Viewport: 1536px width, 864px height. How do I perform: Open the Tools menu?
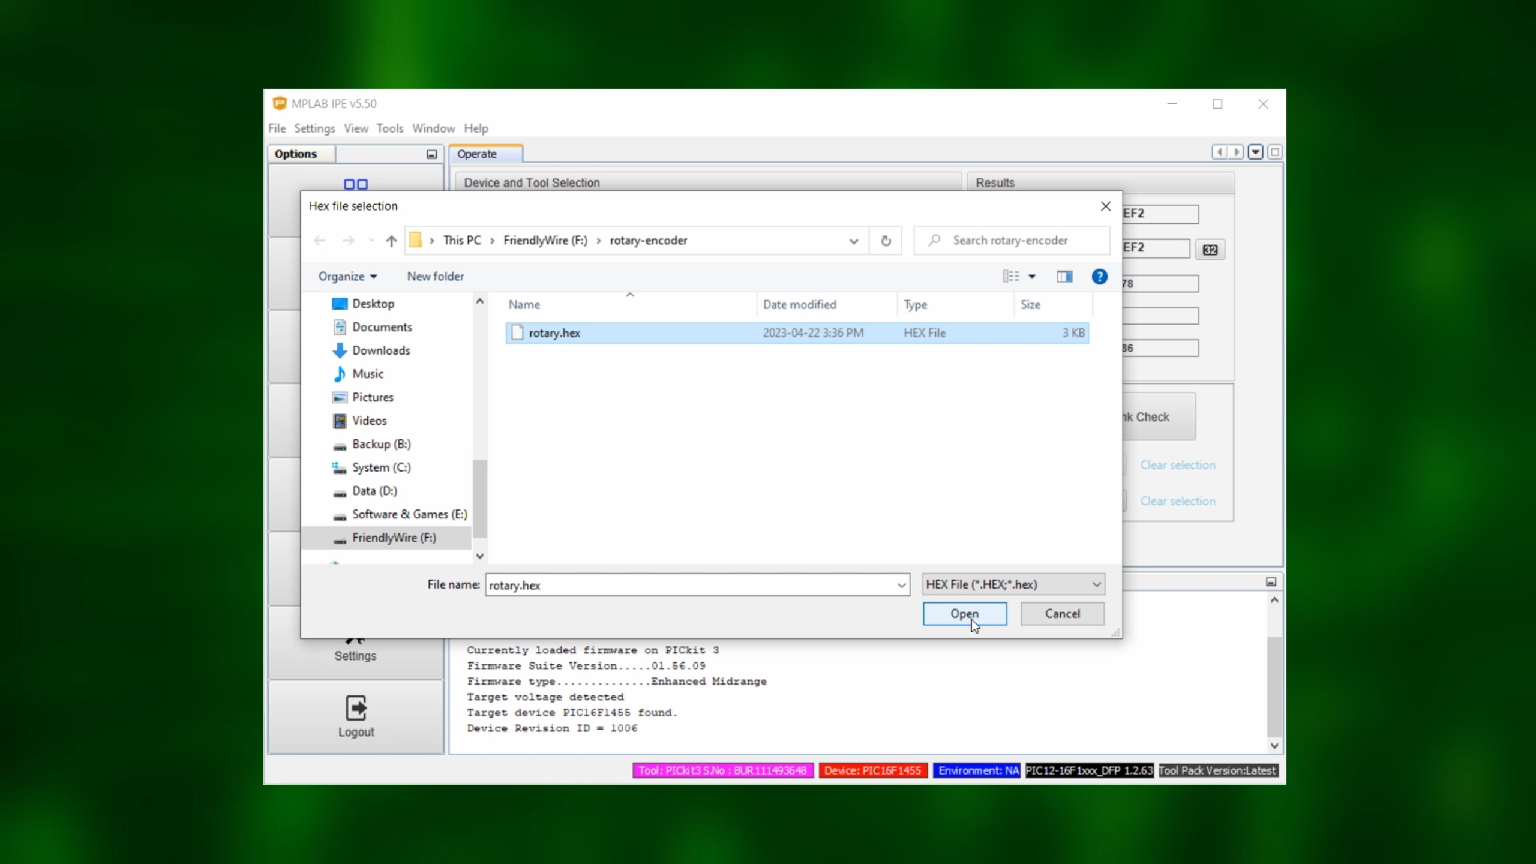tap(389, 128)
